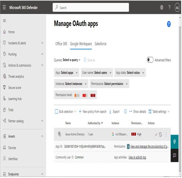This screenshot has height=178, width=182.
Task: Filter by low permission level
Action: (x=77, y=95)
